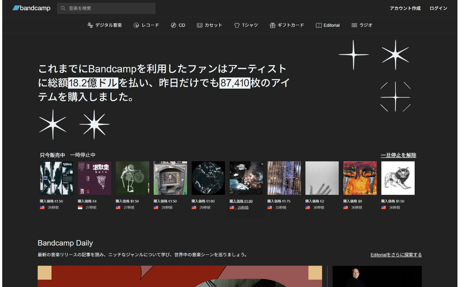
Task: Click the Editorial book icon
Action: coord(319,25)
